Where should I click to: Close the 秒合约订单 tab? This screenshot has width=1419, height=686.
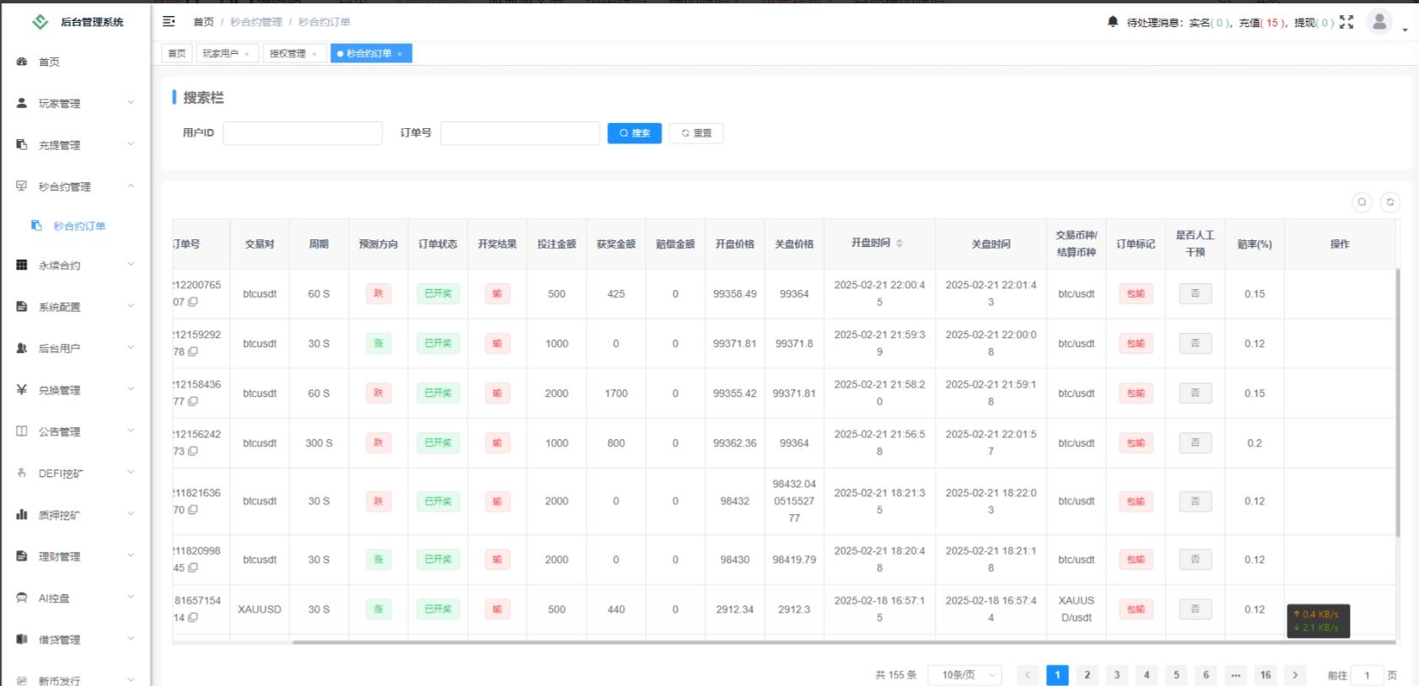pos(400,54)
